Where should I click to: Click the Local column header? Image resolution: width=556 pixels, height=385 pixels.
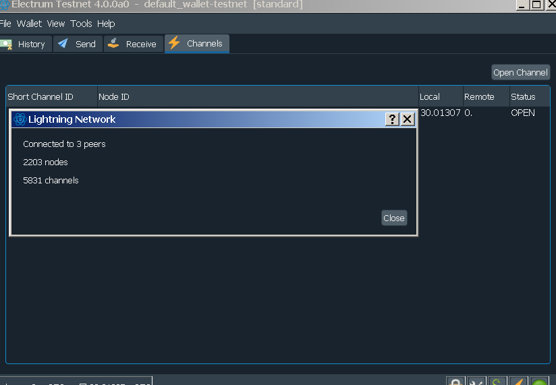coord(441,96)
